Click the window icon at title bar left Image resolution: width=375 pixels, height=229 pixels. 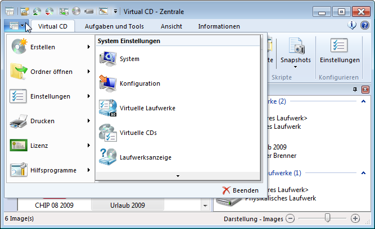pos(10,11)
